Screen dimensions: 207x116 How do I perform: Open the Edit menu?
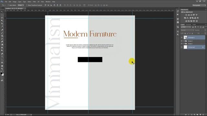pos(10,2)
